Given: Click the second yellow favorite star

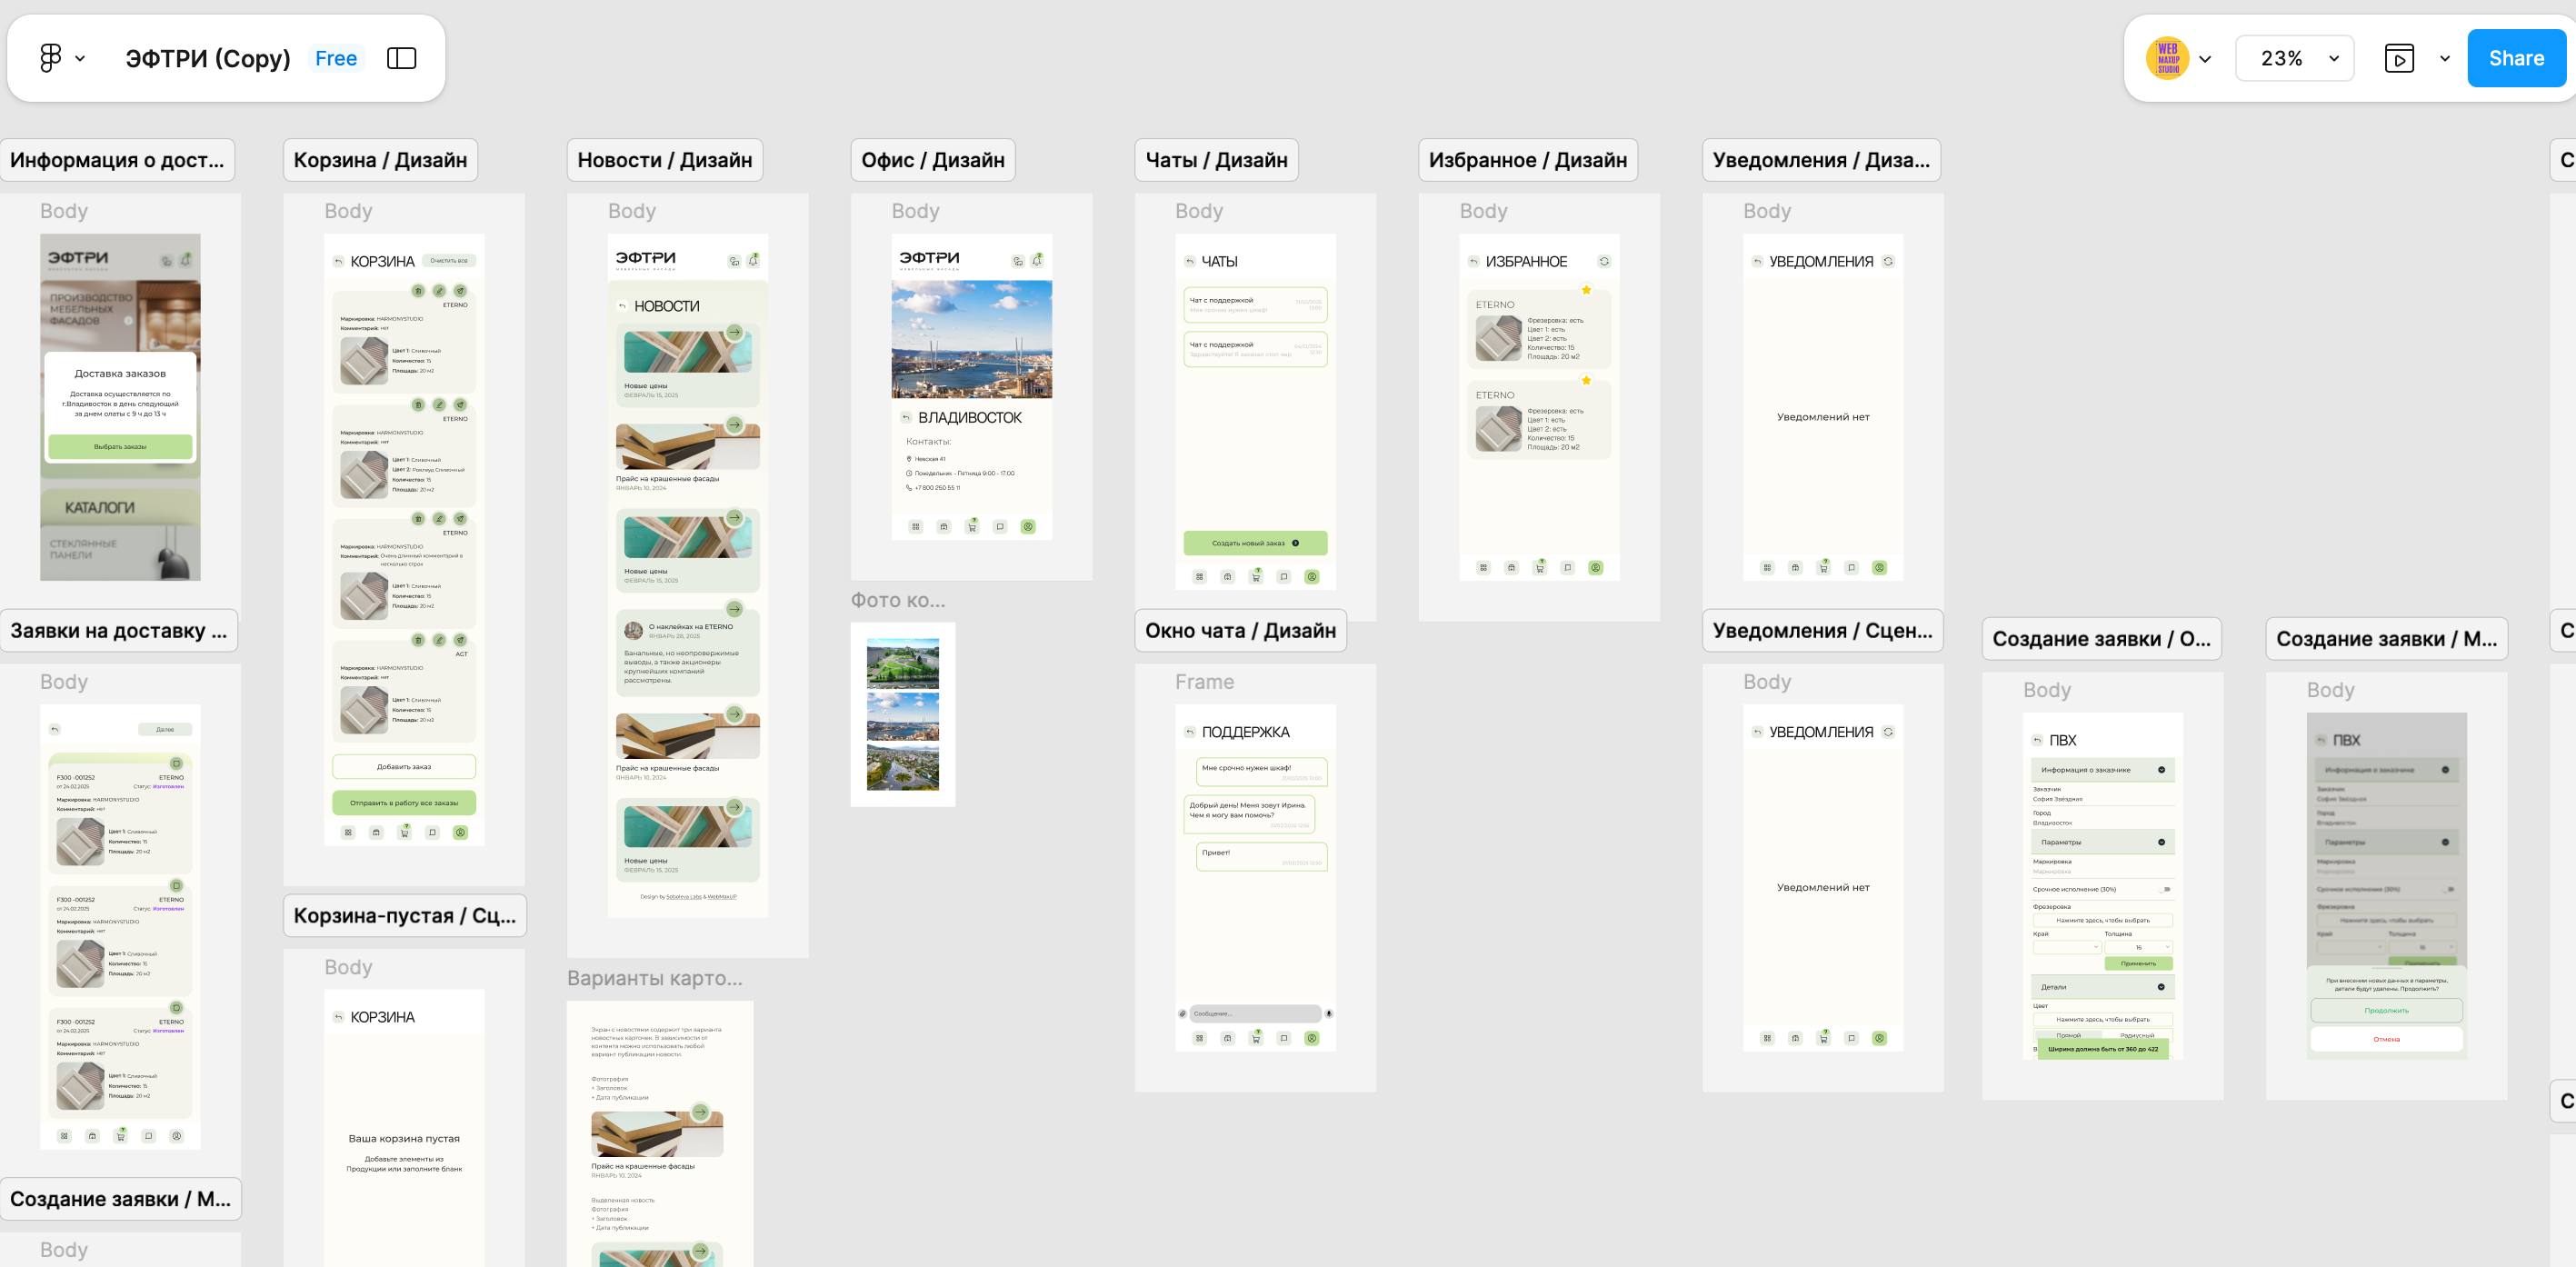Looking at the screenshot, I should (x=1586, y=380).
